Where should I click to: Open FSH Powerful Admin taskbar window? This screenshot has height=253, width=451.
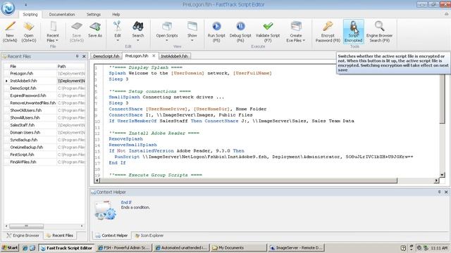click(124, 247)
